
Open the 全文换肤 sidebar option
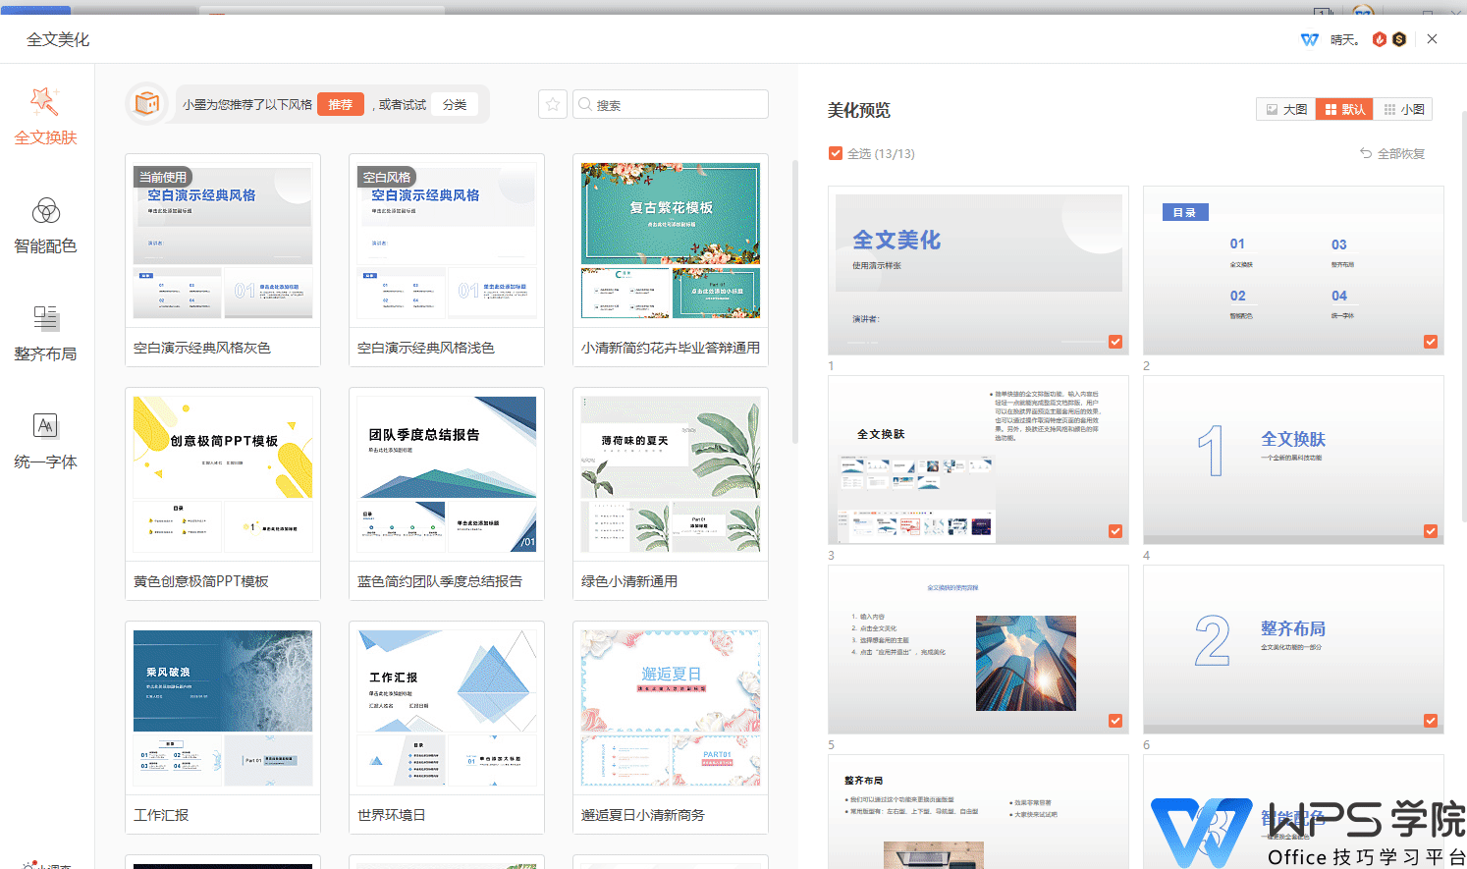[x=45, y=117]
